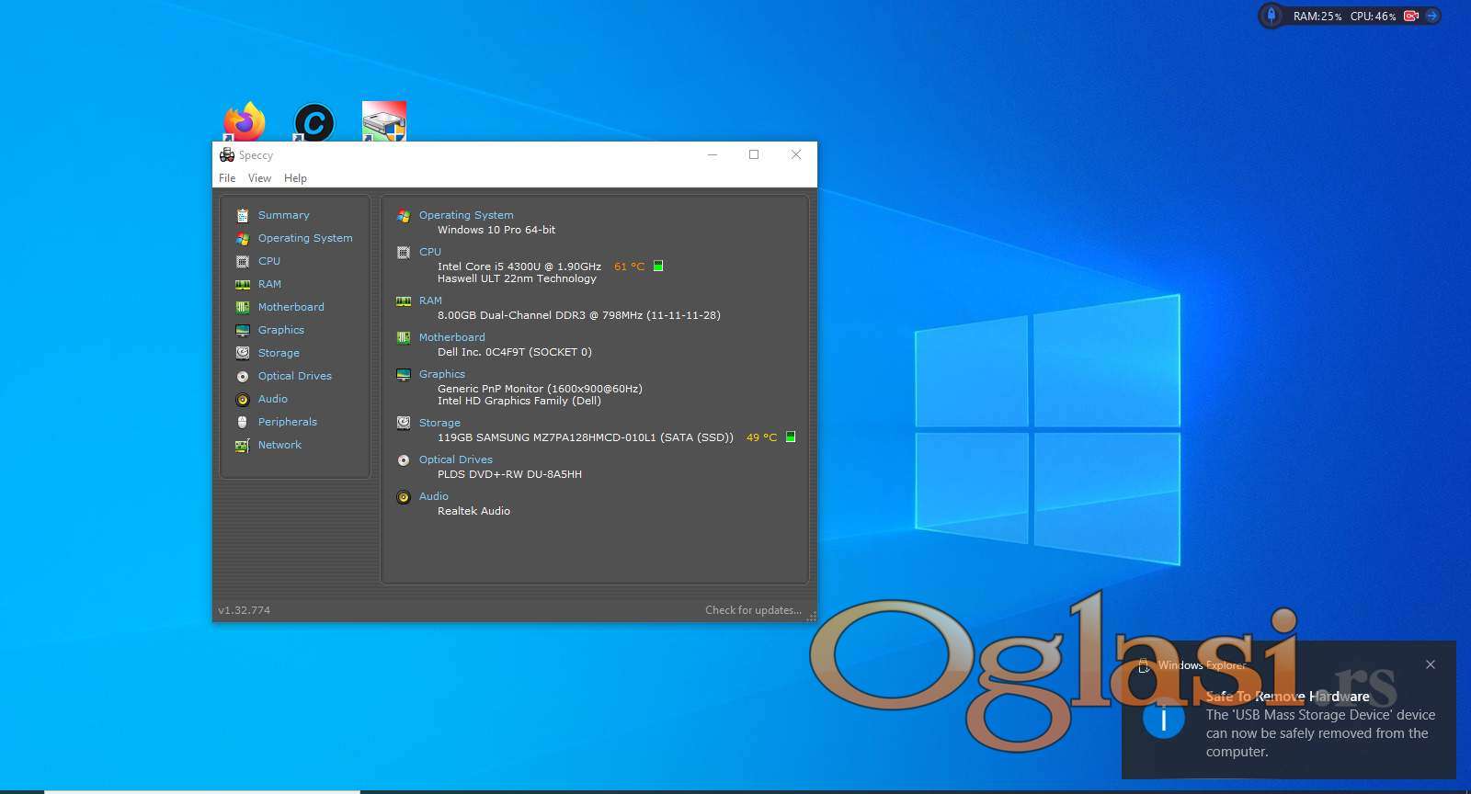Click the green storage temperature indicator
1471x794 pixels.
pos(791,437)
